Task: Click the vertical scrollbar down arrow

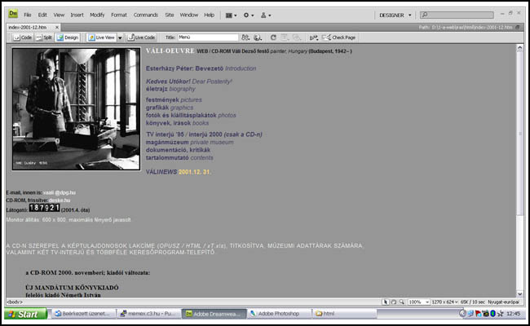Action: click(520, 294)
